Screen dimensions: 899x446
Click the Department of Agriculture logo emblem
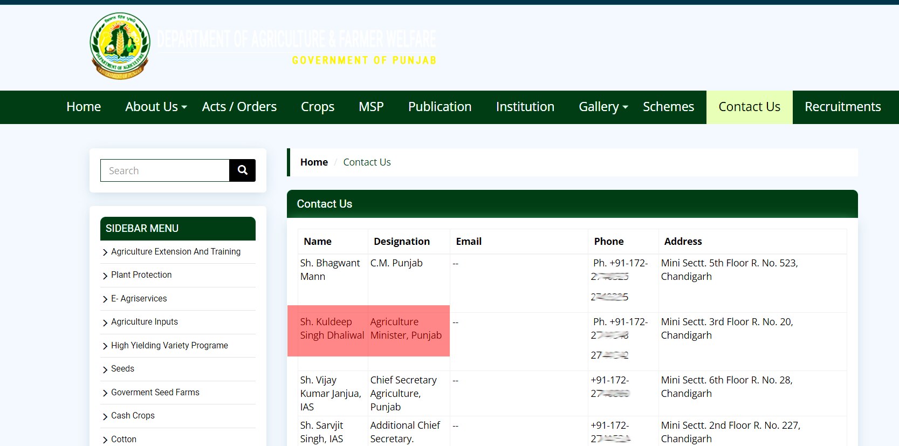(x=120, y=46)
